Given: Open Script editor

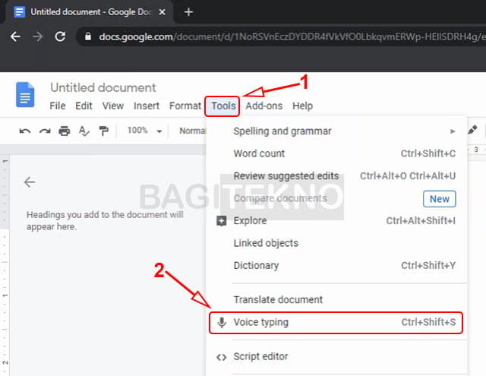Looking at the screenshot, I should pos(336,357).
